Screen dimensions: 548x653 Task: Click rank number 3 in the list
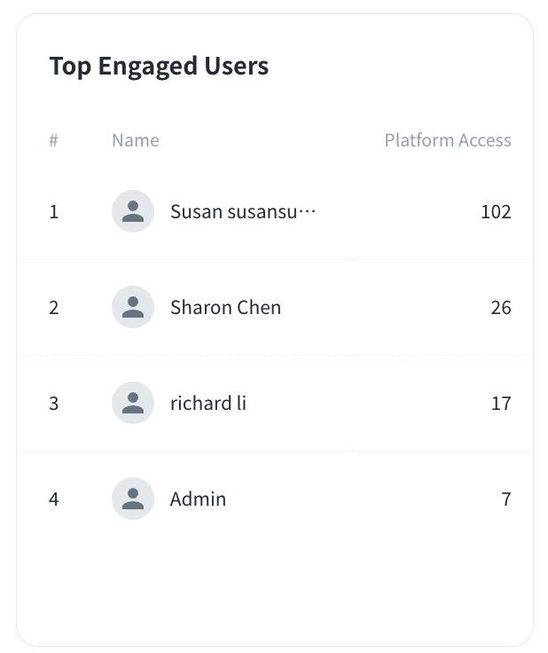[x=54, y=403]
